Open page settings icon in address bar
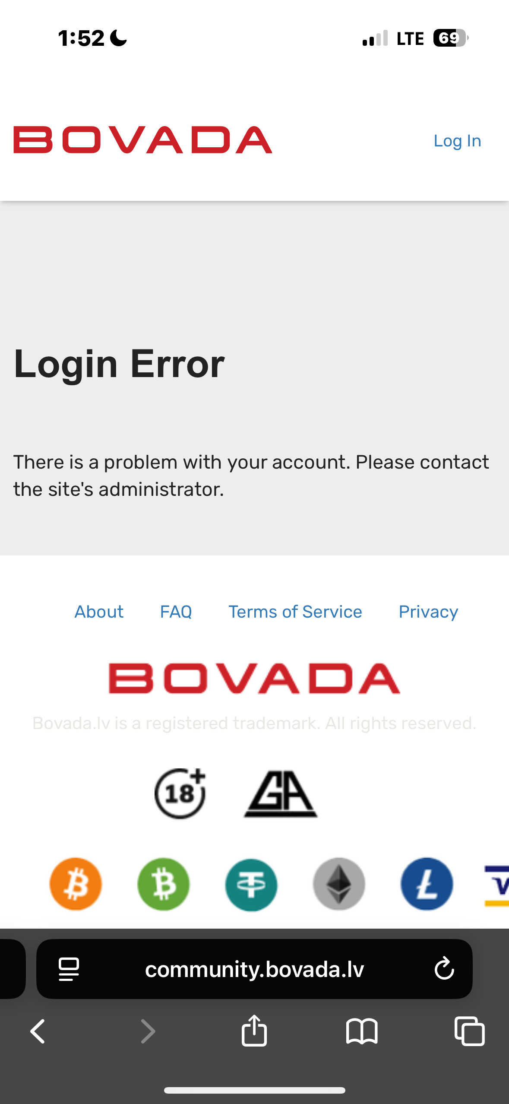Image resolution: width=509 pixels, height=1104 pixels. coord(69,969)
